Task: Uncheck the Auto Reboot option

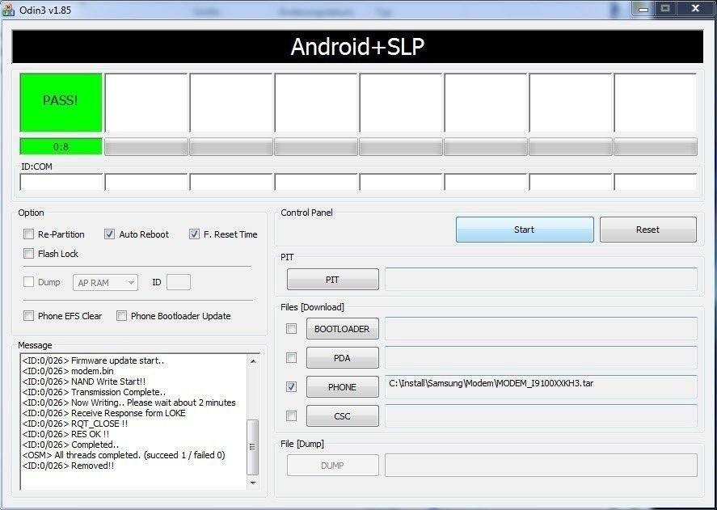Action: click(109, 234)
